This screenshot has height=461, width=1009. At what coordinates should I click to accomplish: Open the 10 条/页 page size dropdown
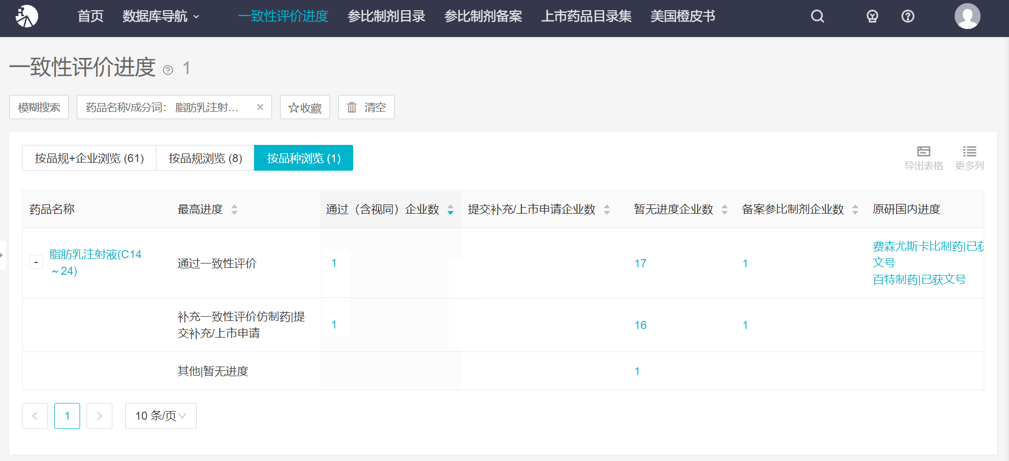[x=161, y=416]
